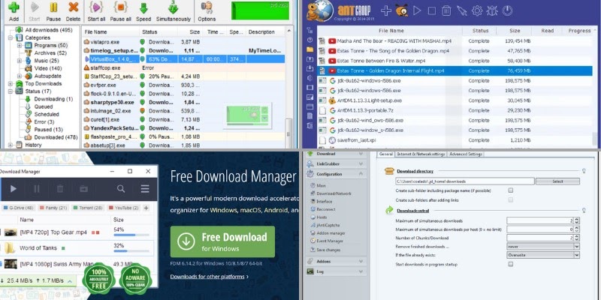Image resolution: width=601 pixels, height=300 pixels.
Task: Click the Pause toolbar icon
Action: click(x=53, y=7)
